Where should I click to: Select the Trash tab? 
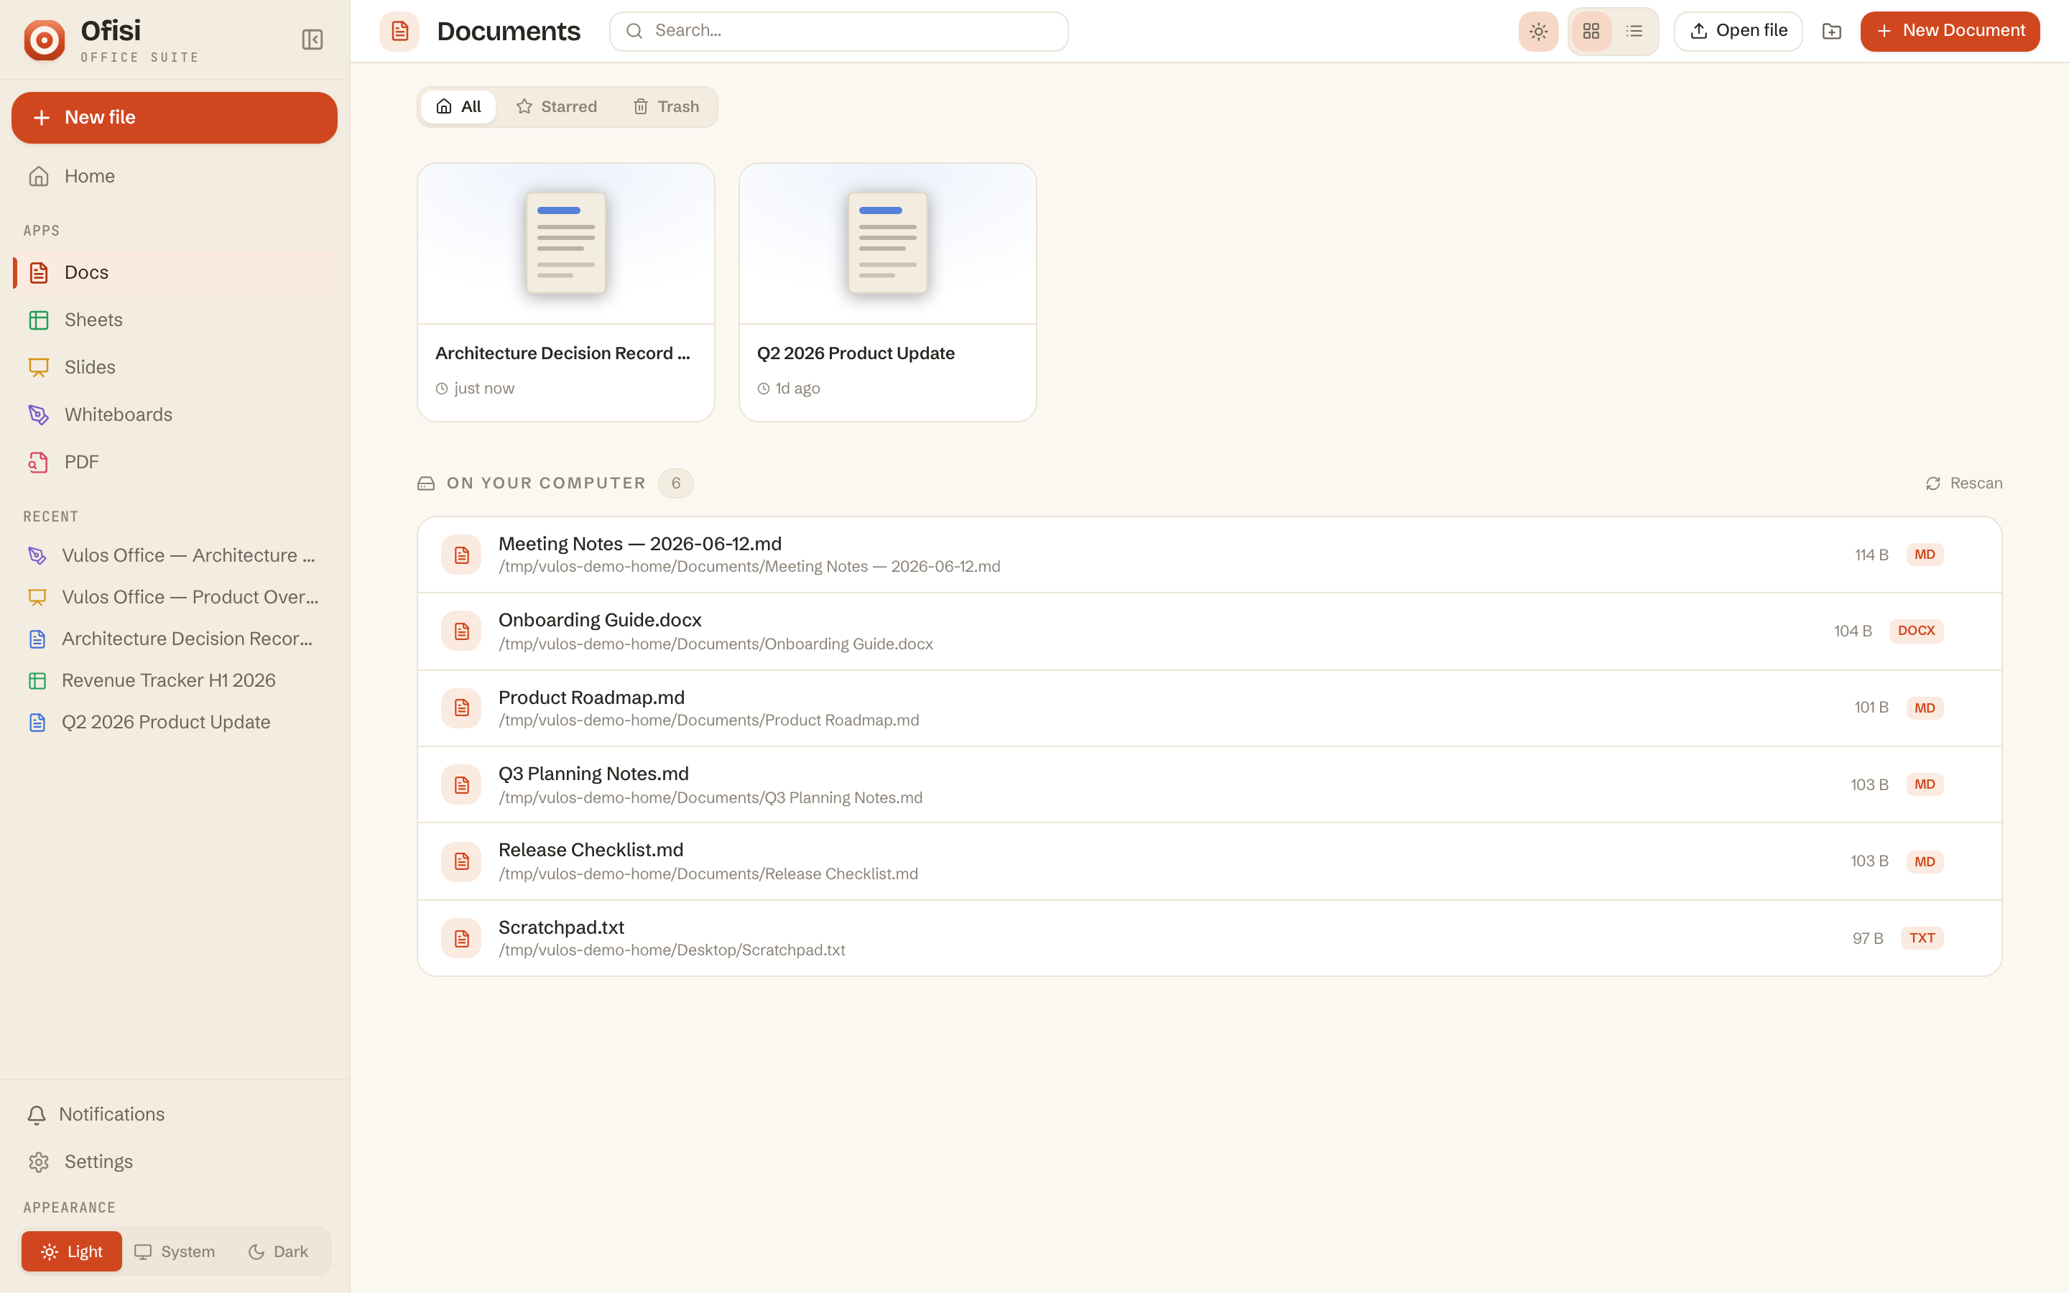[x=666, y=107]
